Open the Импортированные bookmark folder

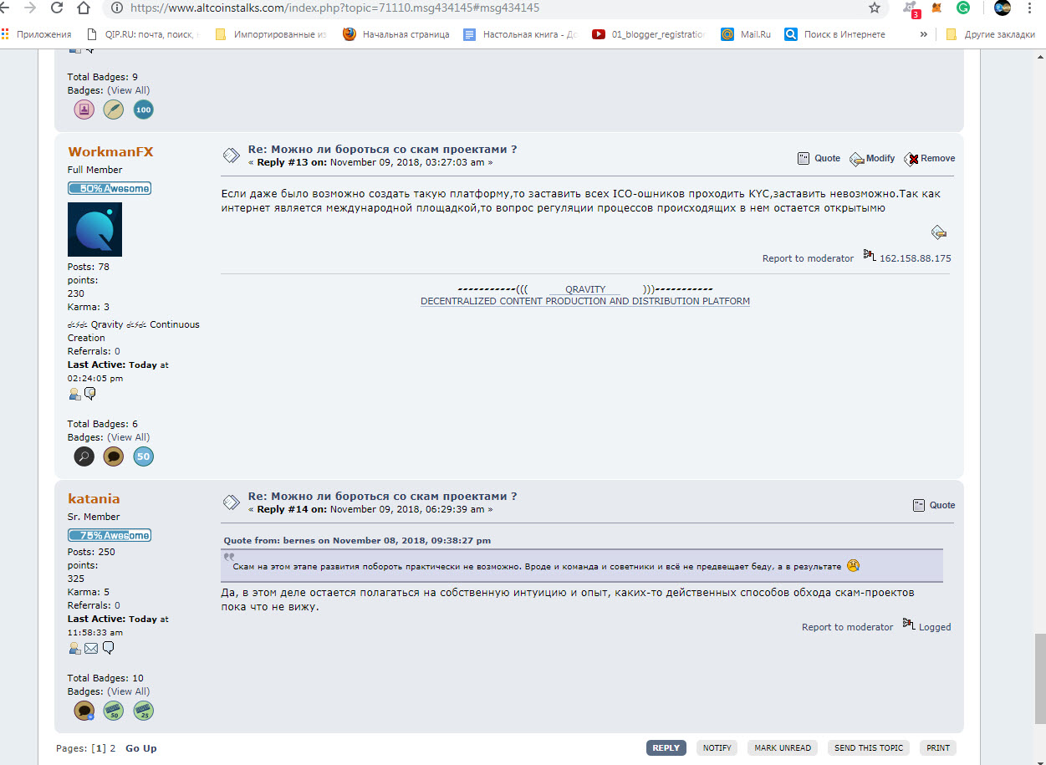[272, 34]
